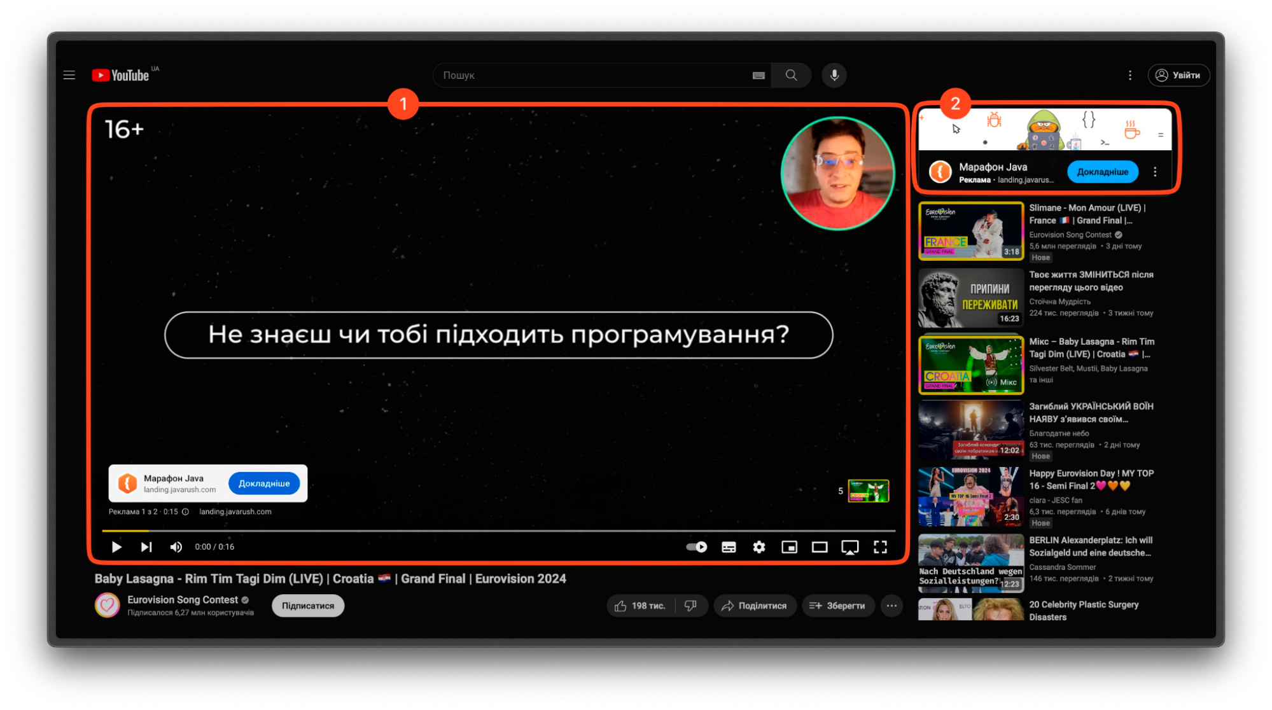This screenshot has width=1272, height=710.
Task: Open the Happy Eurovision Day thumbnail
Action: tap(971, 497)
